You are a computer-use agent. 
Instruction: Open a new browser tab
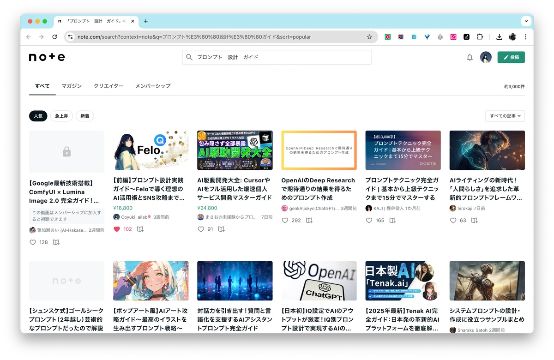pos(146,21)
